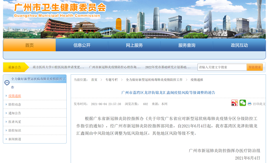270x163 pixels.
Task: Select 疫情通报 in the sidebar
Action: 15,96
